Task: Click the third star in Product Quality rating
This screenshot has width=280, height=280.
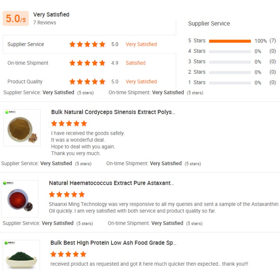Action: click(87, 82)
